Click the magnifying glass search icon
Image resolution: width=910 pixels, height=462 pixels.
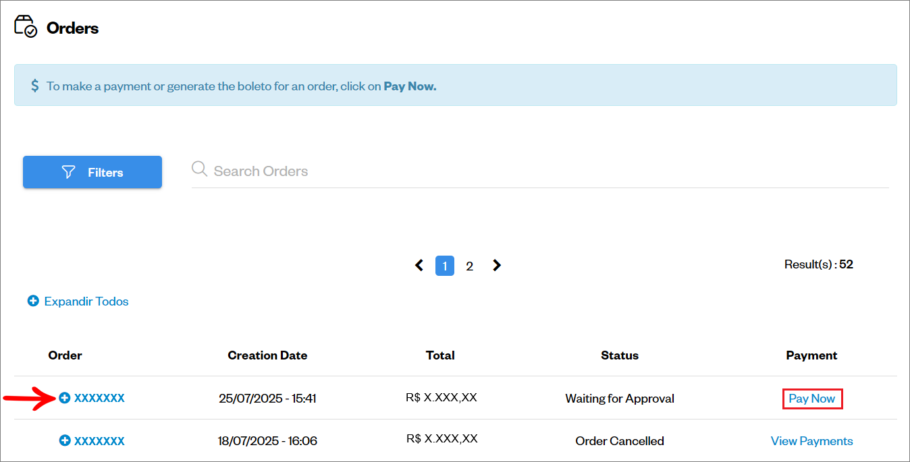coord(199,169)
